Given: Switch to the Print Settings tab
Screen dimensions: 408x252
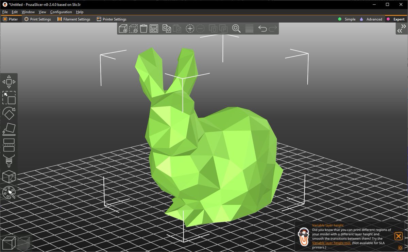Looking at the screenshot, I should point(37,19).
